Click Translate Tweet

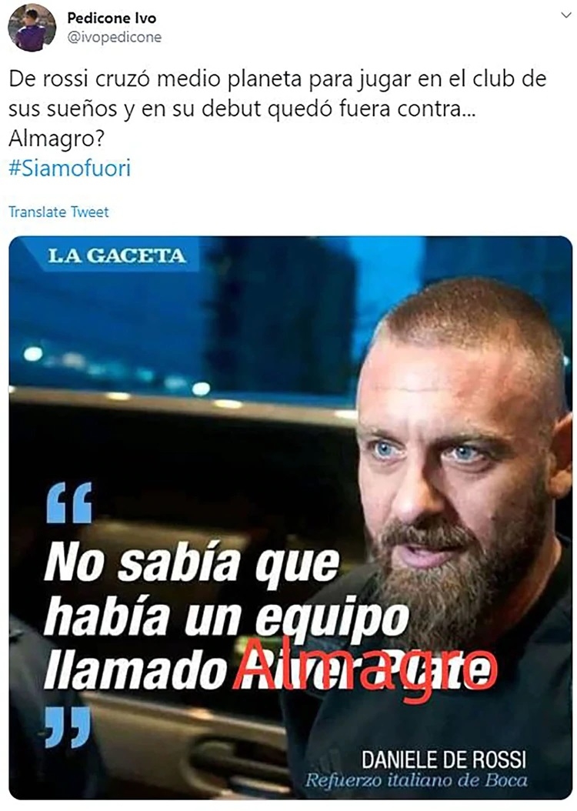click(59, 212)
